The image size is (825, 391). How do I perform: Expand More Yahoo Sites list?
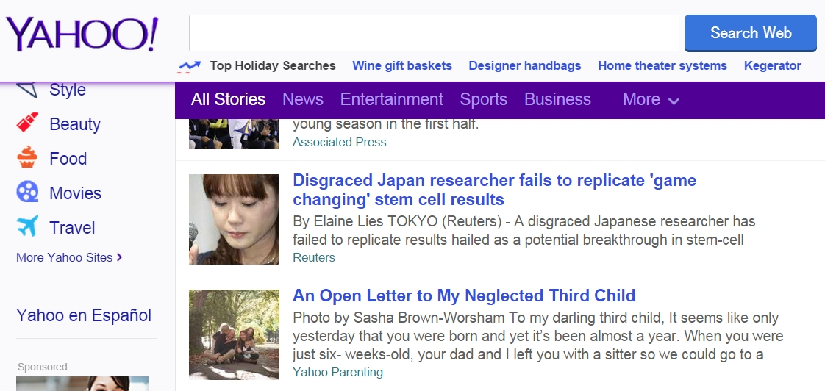[x=69, y=257]
